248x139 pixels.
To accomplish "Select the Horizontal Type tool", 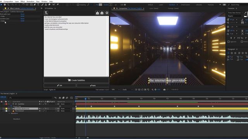I will click(x=38, y=5).
